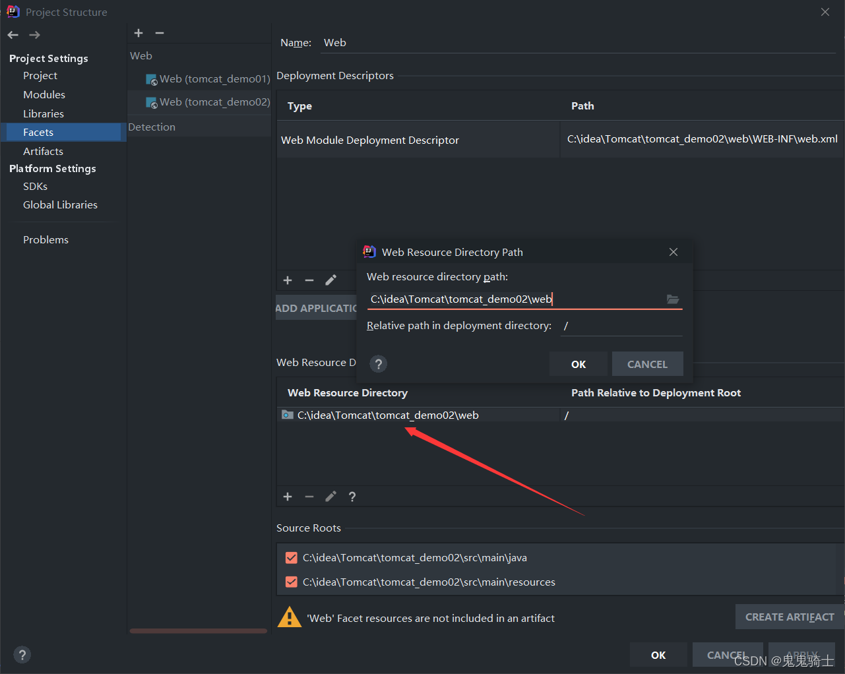The image size is (845, 674).
Task: Remove deployment descriptor with minus icon
Action: tap(309, 280)
